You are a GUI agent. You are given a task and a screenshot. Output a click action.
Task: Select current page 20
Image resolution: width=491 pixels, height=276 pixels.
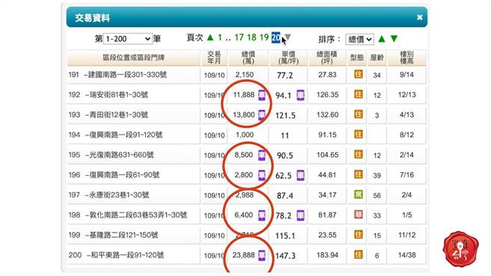click(x=276, y=37)
